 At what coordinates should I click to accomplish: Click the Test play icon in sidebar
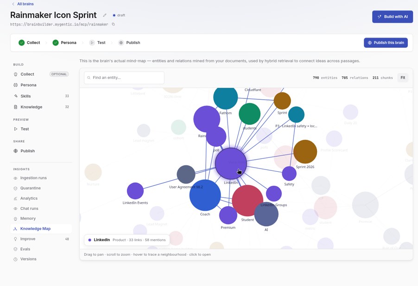pyautogui.click(x=15, y=129)
